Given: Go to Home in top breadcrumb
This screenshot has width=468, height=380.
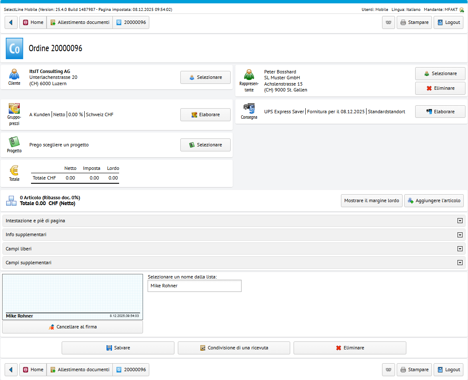Looking at the screenshot, I should point(33,22).
